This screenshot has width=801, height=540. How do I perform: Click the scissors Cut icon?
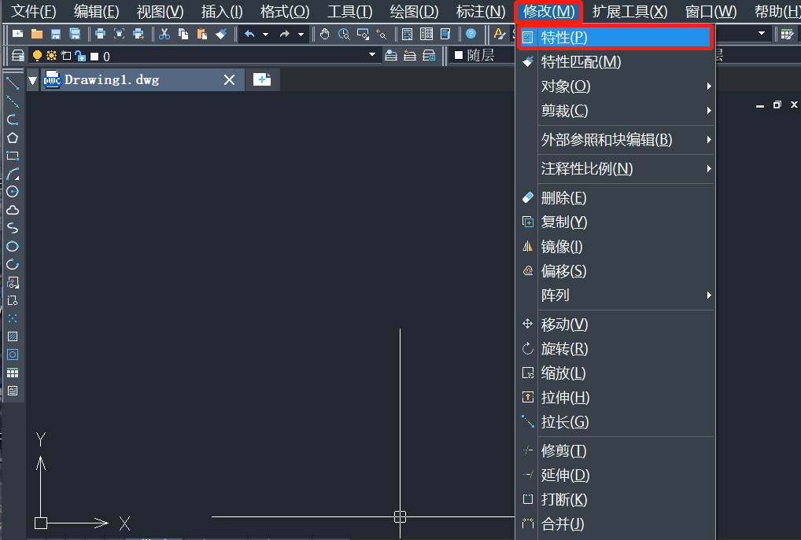coord(164,34)
